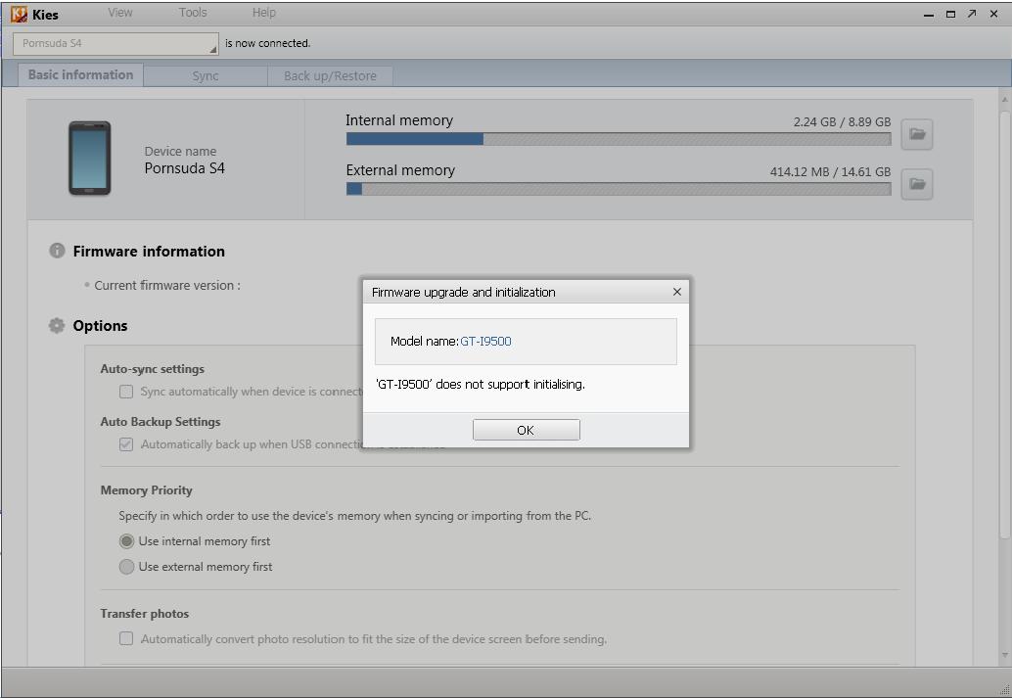Click OK in the firmware dialog

[x=526, y=430]
